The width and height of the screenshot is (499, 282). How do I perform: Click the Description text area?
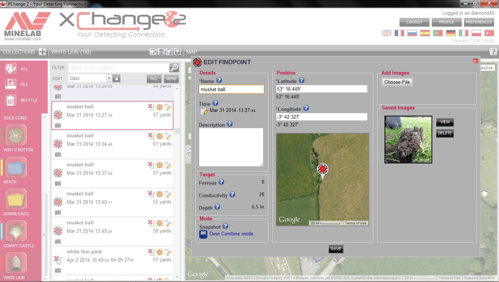pos(231,147)
